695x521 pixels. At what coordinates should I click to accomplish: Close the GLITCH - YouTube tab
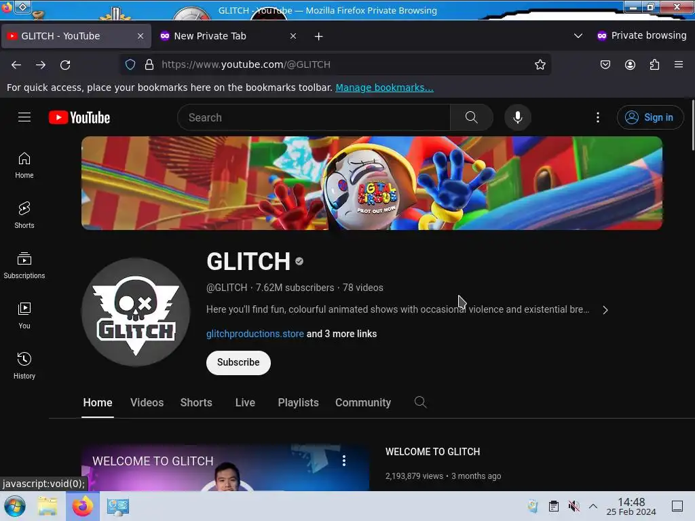pos(140,36)
